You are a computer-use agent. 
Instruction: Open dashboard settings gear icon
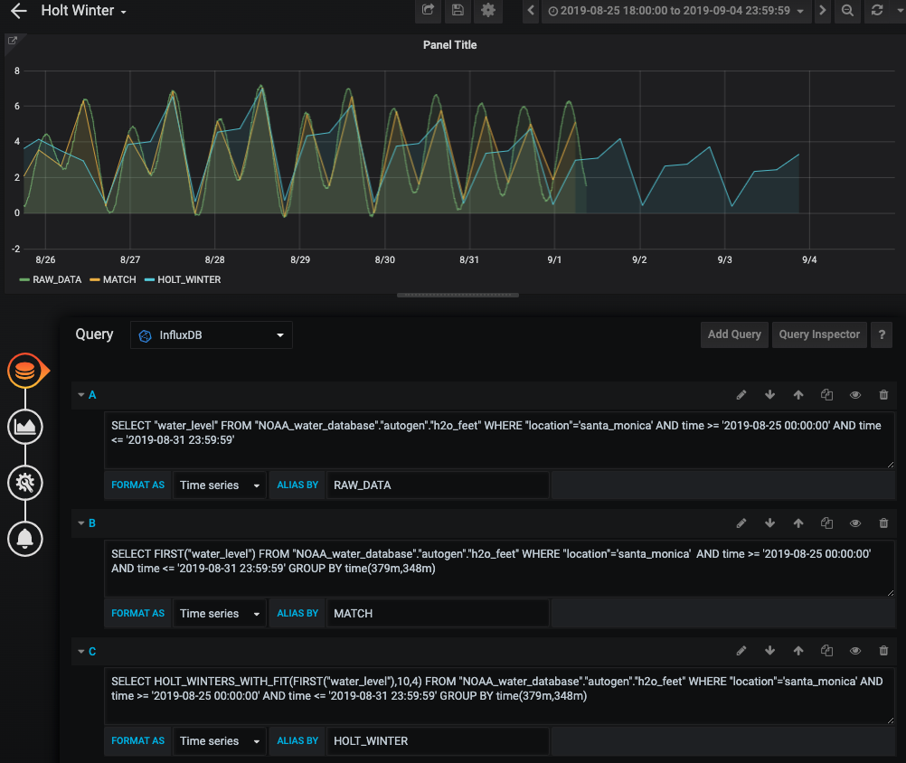click(487, 11)
